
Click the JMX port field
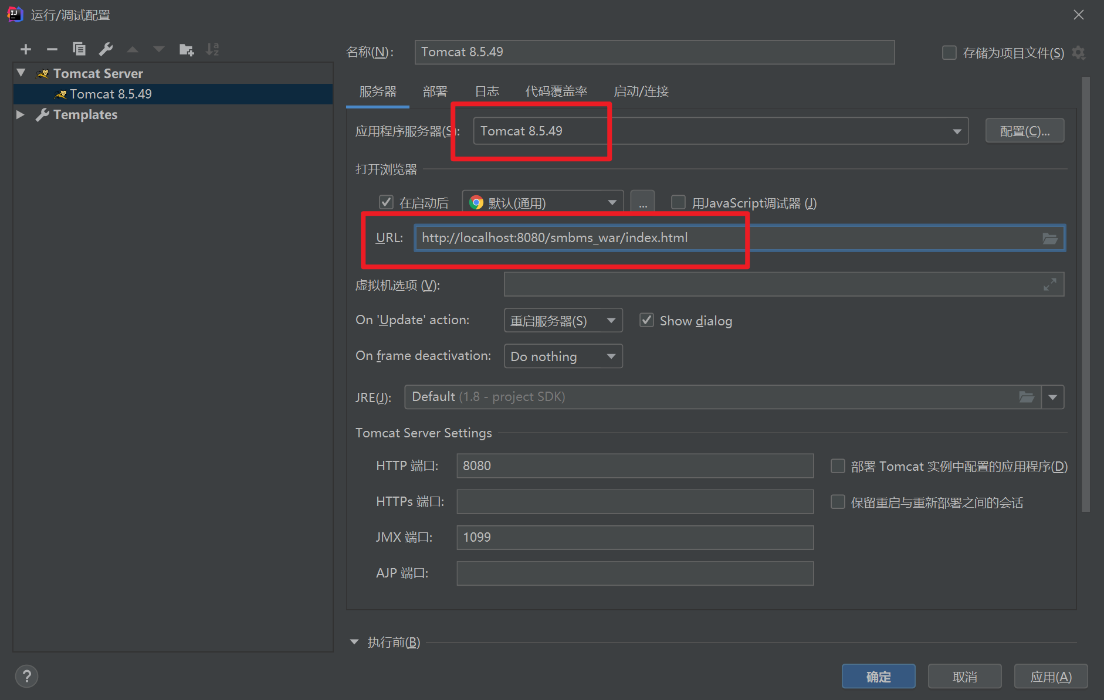tap(635, 537)
